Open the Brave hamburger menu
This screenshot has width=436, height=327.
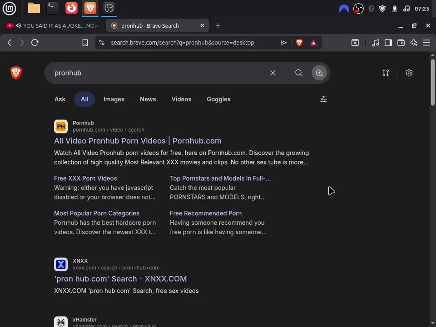coord(426,43)
